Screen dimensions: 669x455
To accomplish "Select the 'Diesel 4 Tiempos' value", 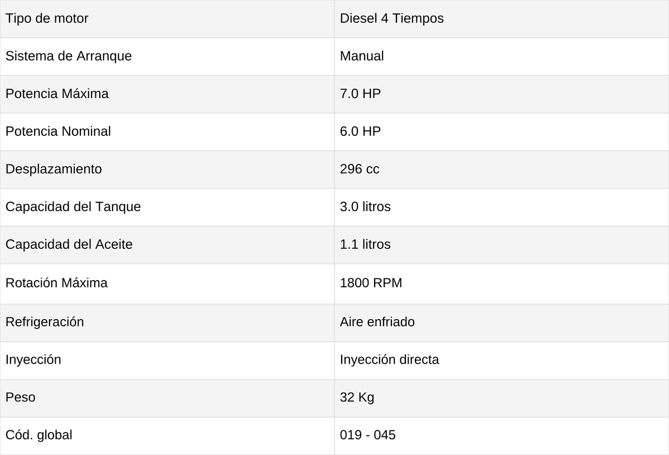I will coord(392,18).
